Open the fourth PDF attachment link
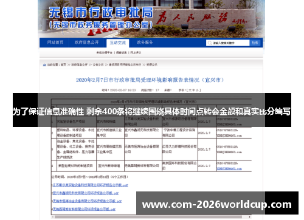 (84, 209)
